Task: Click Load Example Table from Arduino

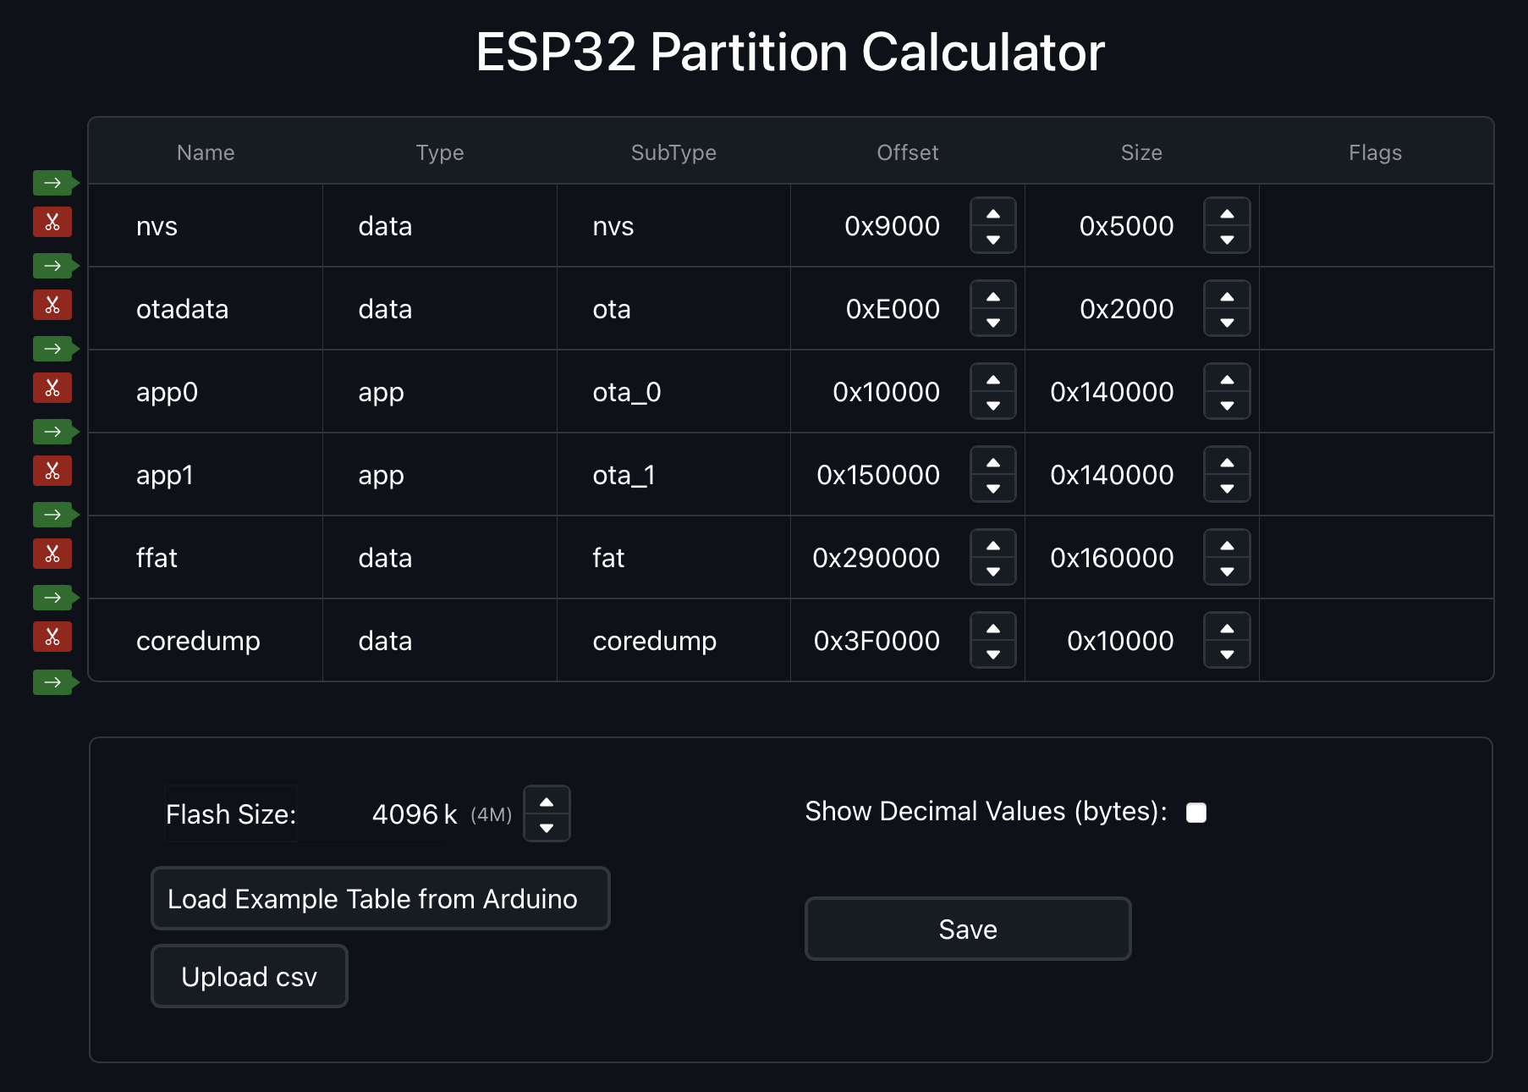Action: click(380, 898)
